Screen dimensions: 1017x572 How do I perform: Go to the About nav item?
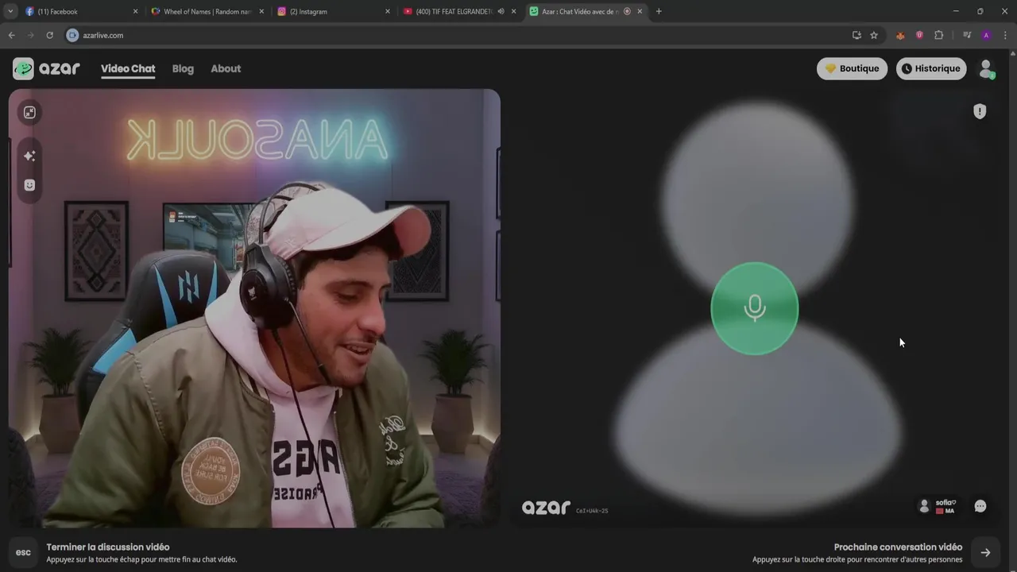pyautogui.click(x=226, y=68)
